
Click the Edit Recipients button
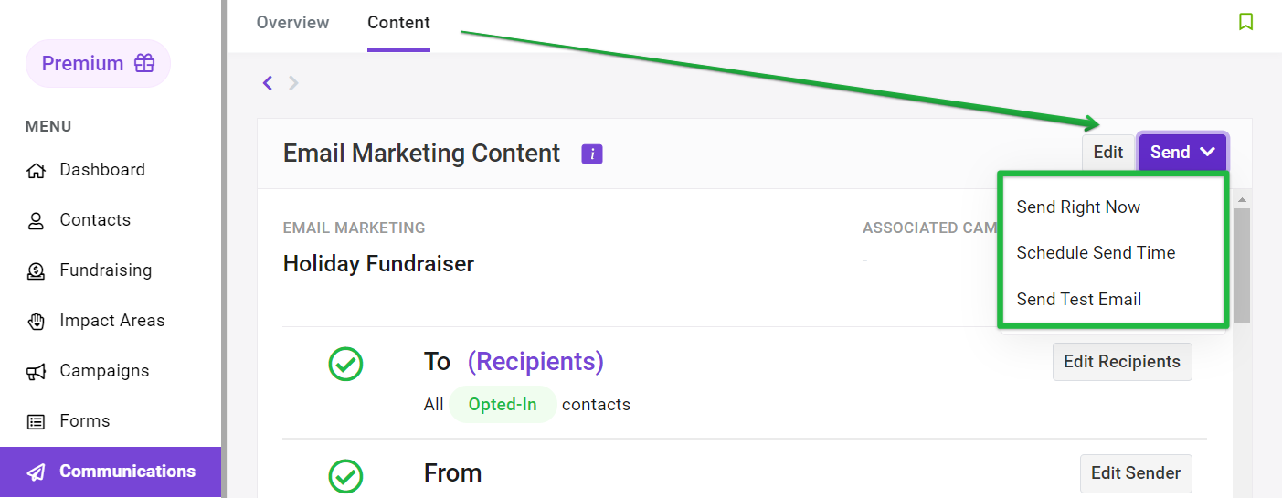click(x=1122, y=362)
